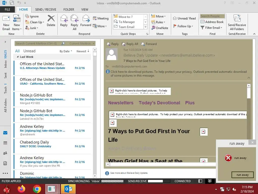Open the Newsletters link
Image resolution: width=258 pixels, height=194 pixels.
click(x=121, y=103)
